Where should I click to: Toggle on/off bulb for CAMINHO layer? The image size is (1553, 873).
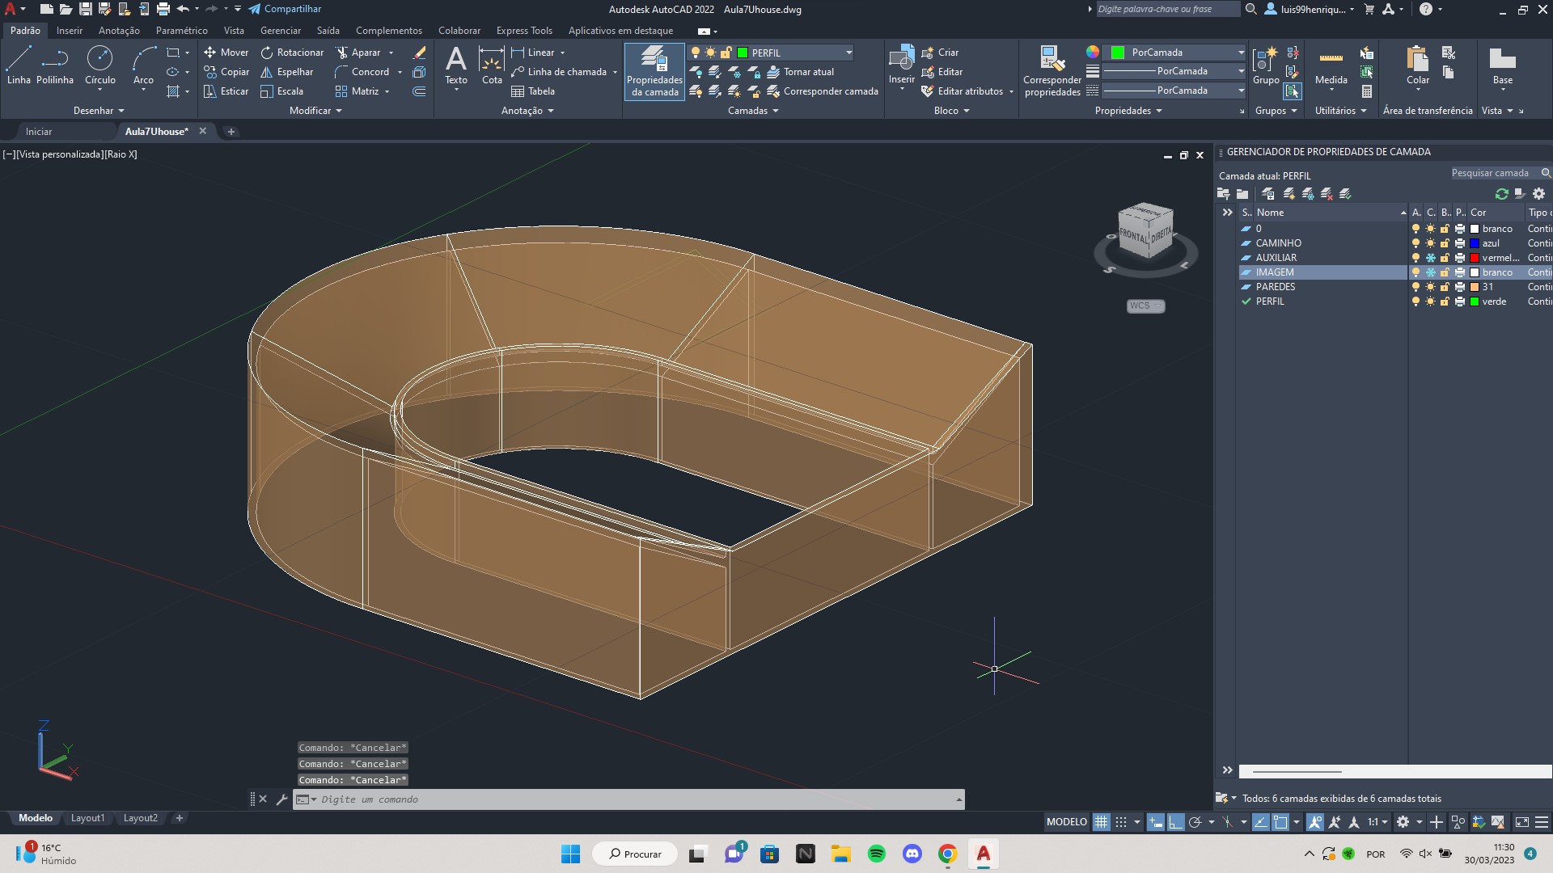1415,243
